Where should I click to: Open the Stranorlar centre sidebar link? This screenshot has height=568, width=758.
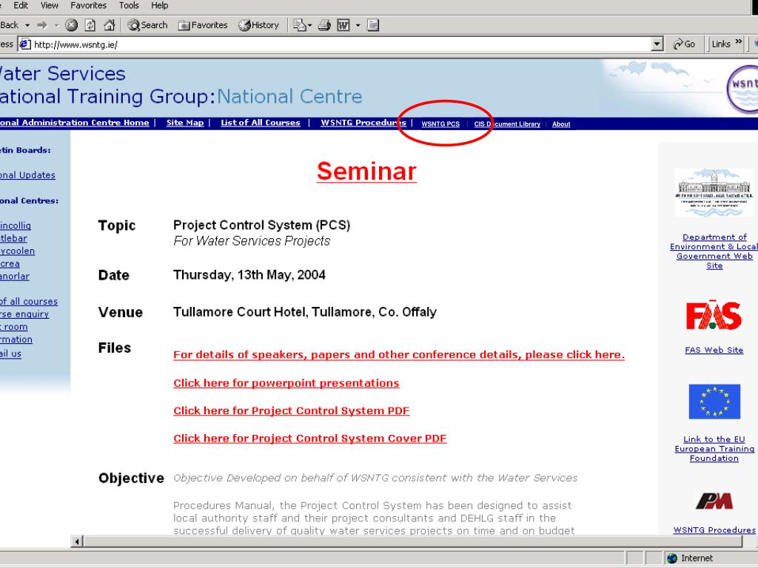[15, 277]
